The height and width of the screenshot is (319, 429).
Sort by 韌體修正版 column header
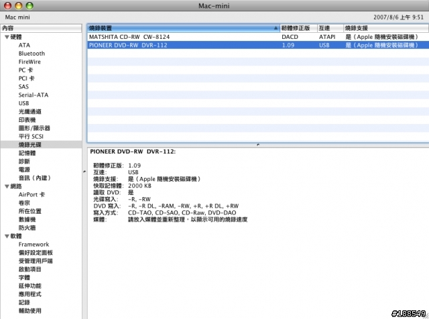(298, 28)
